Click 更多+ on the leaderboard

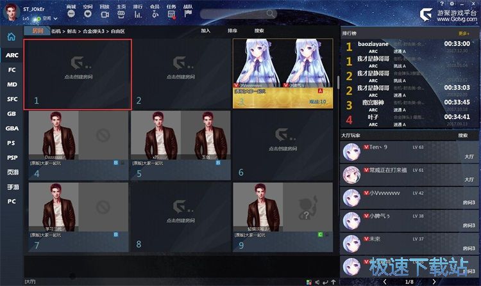point(464,33)
